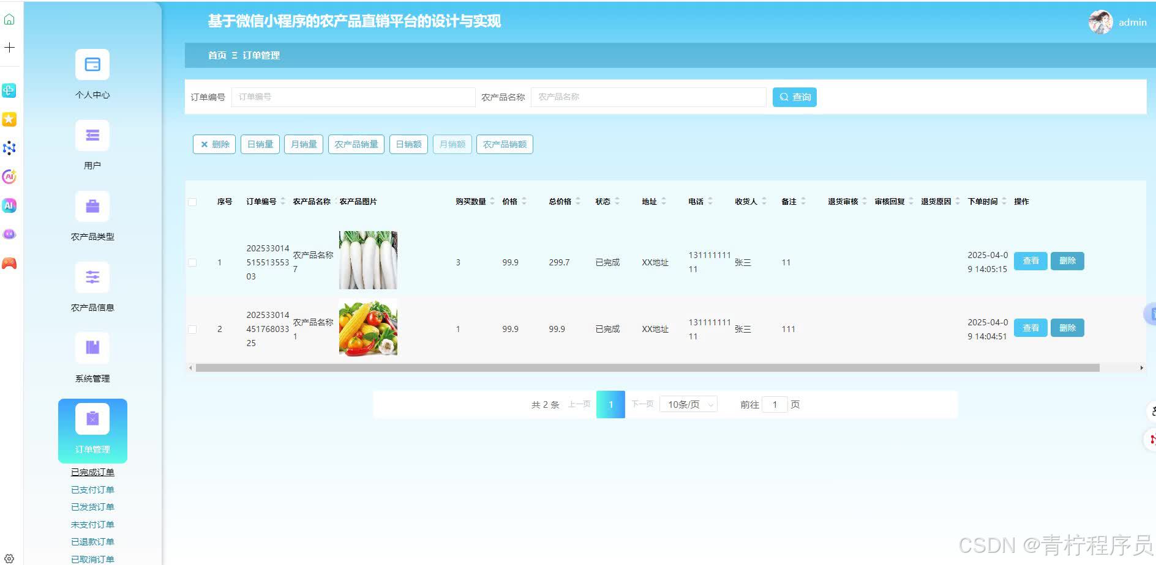Open the 10条/页 page size dropdown
This screenshot has width=1156, height=565.
click(x=687, y=404)
